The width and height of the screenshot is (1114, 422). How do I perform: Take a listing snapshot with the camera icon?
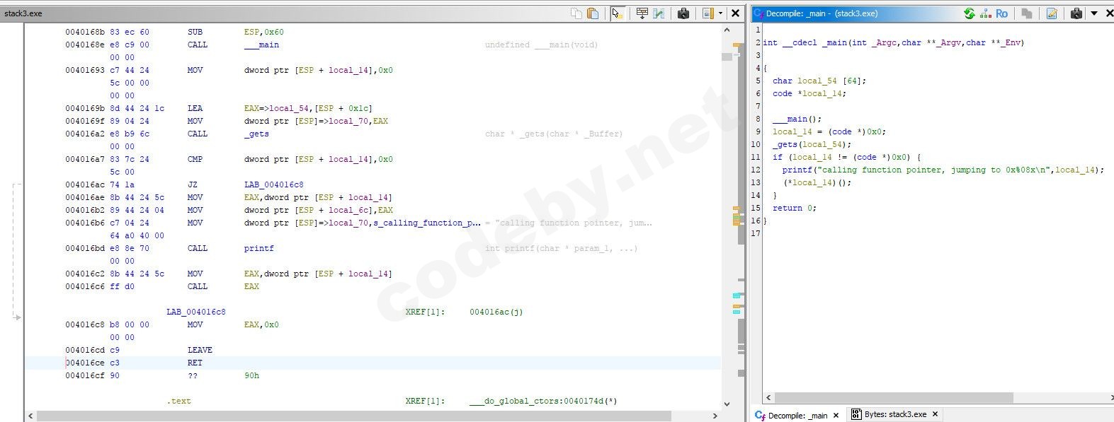click(683, 13)
